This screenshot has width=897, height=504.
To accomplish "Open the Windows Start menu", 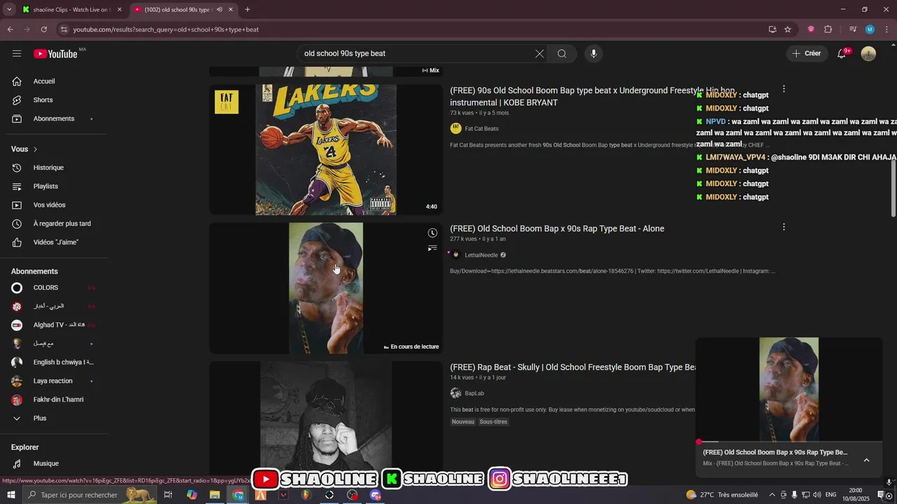I will click(11, 495).
